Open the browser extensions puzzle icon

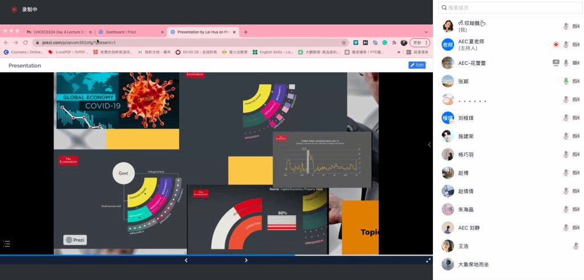394,43
